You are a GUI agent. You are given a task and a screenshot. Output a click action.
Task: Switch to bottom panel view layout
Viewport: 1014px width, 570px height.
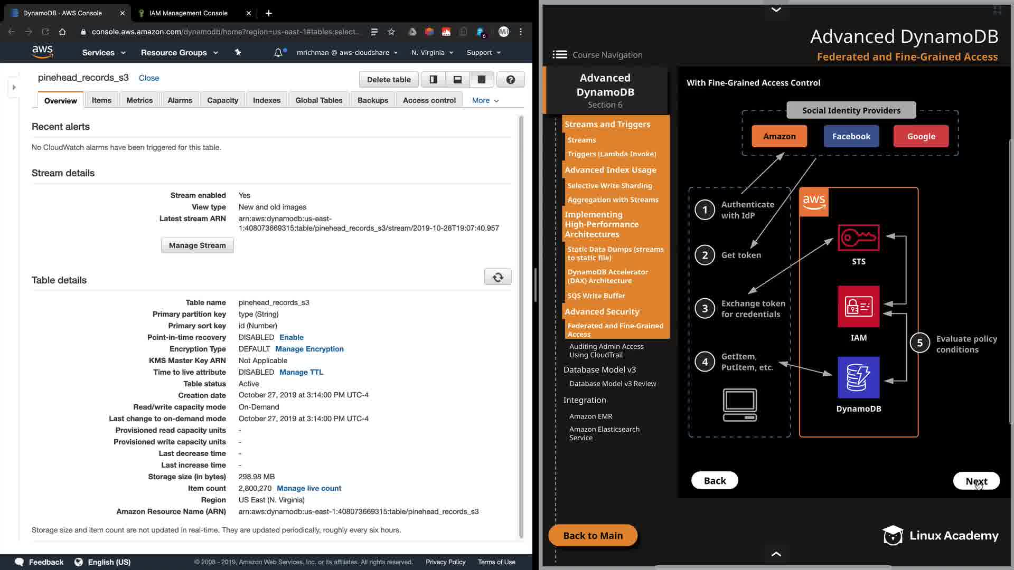click(457, 80)
